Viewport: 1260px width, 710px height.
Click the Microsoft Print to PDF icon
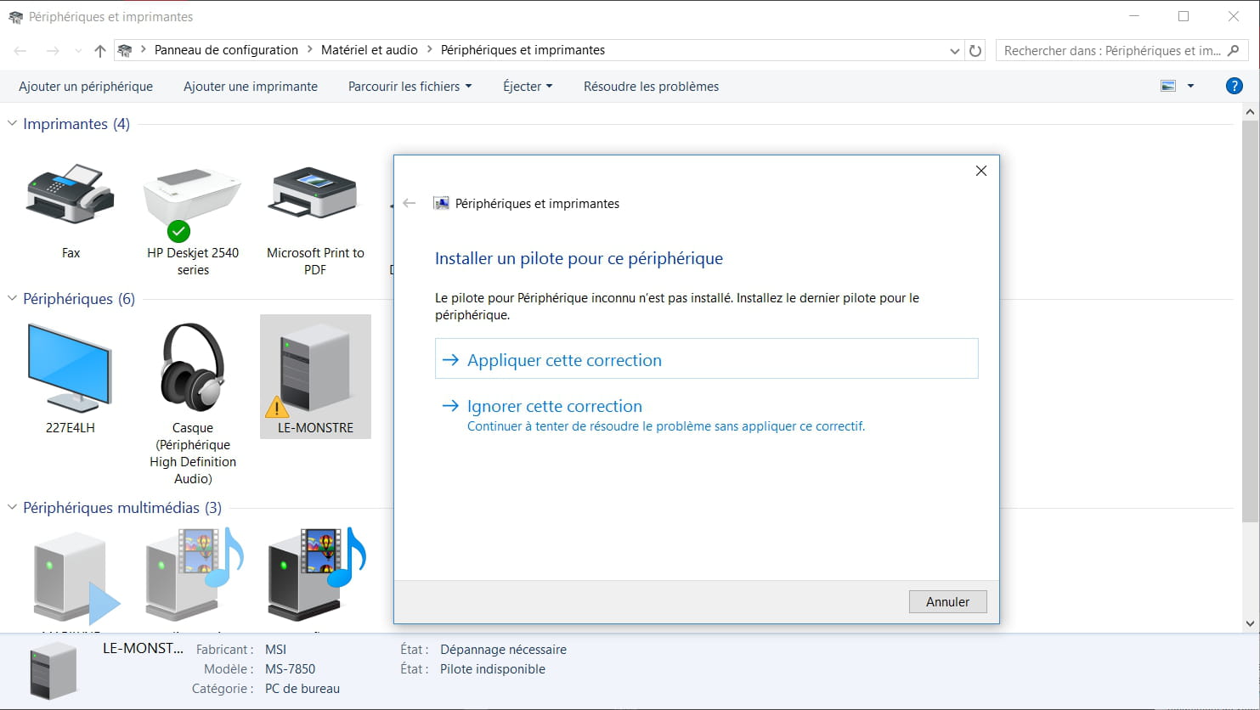(x=314, y=197)
